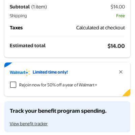Click the Shipping label
The width and height of the screenshot is (135, 135).
pos(18,16)
